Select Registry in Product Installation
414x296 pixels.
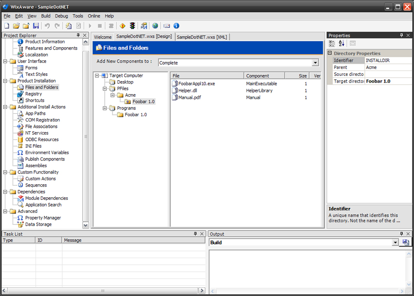[34, 94]
